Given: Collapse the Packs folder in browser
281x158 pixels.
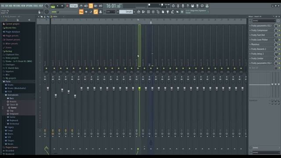Looking at the screenshot, I should [x=8, y=82].
